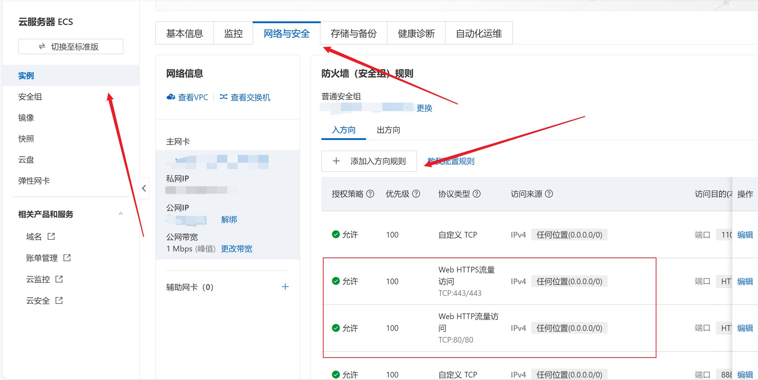Image resolution: width=758 pixels, height=380 pixels.
Task: Select 安全组 in the sidebar
Action: (x=71, y=97)
